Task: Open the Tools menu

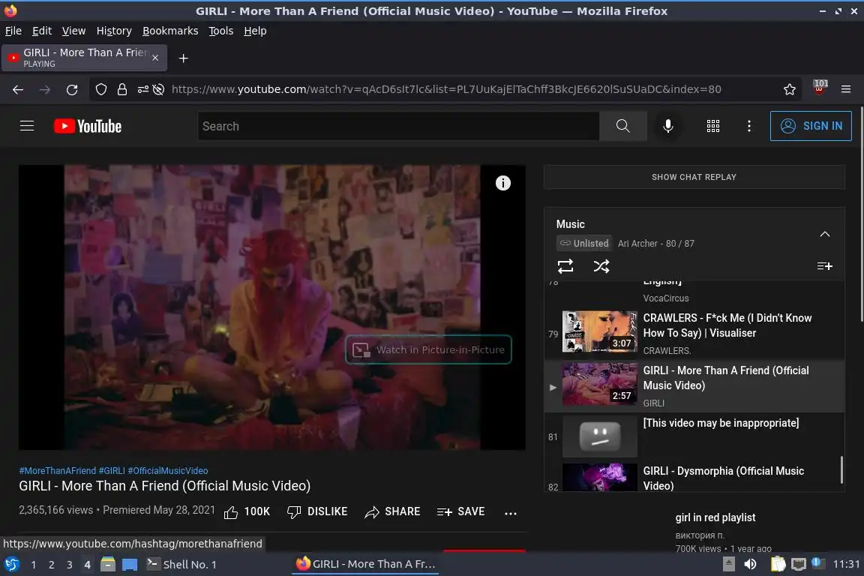Action: coord(221,31)
